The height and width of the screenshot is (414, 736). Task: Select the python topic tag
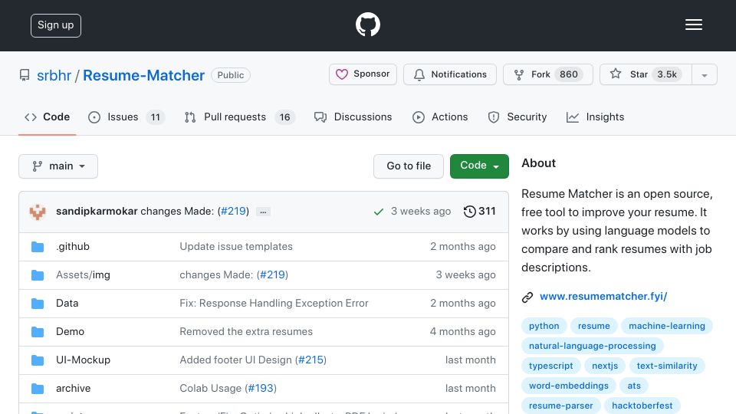pos(544,326)
